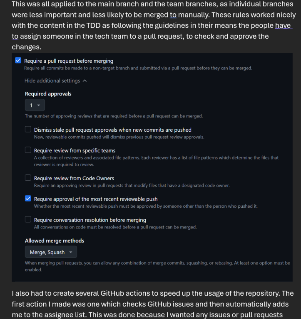Open the Merge, Squash methods dropdown
This screenshot has width=301, height=319.
point(51,252)
